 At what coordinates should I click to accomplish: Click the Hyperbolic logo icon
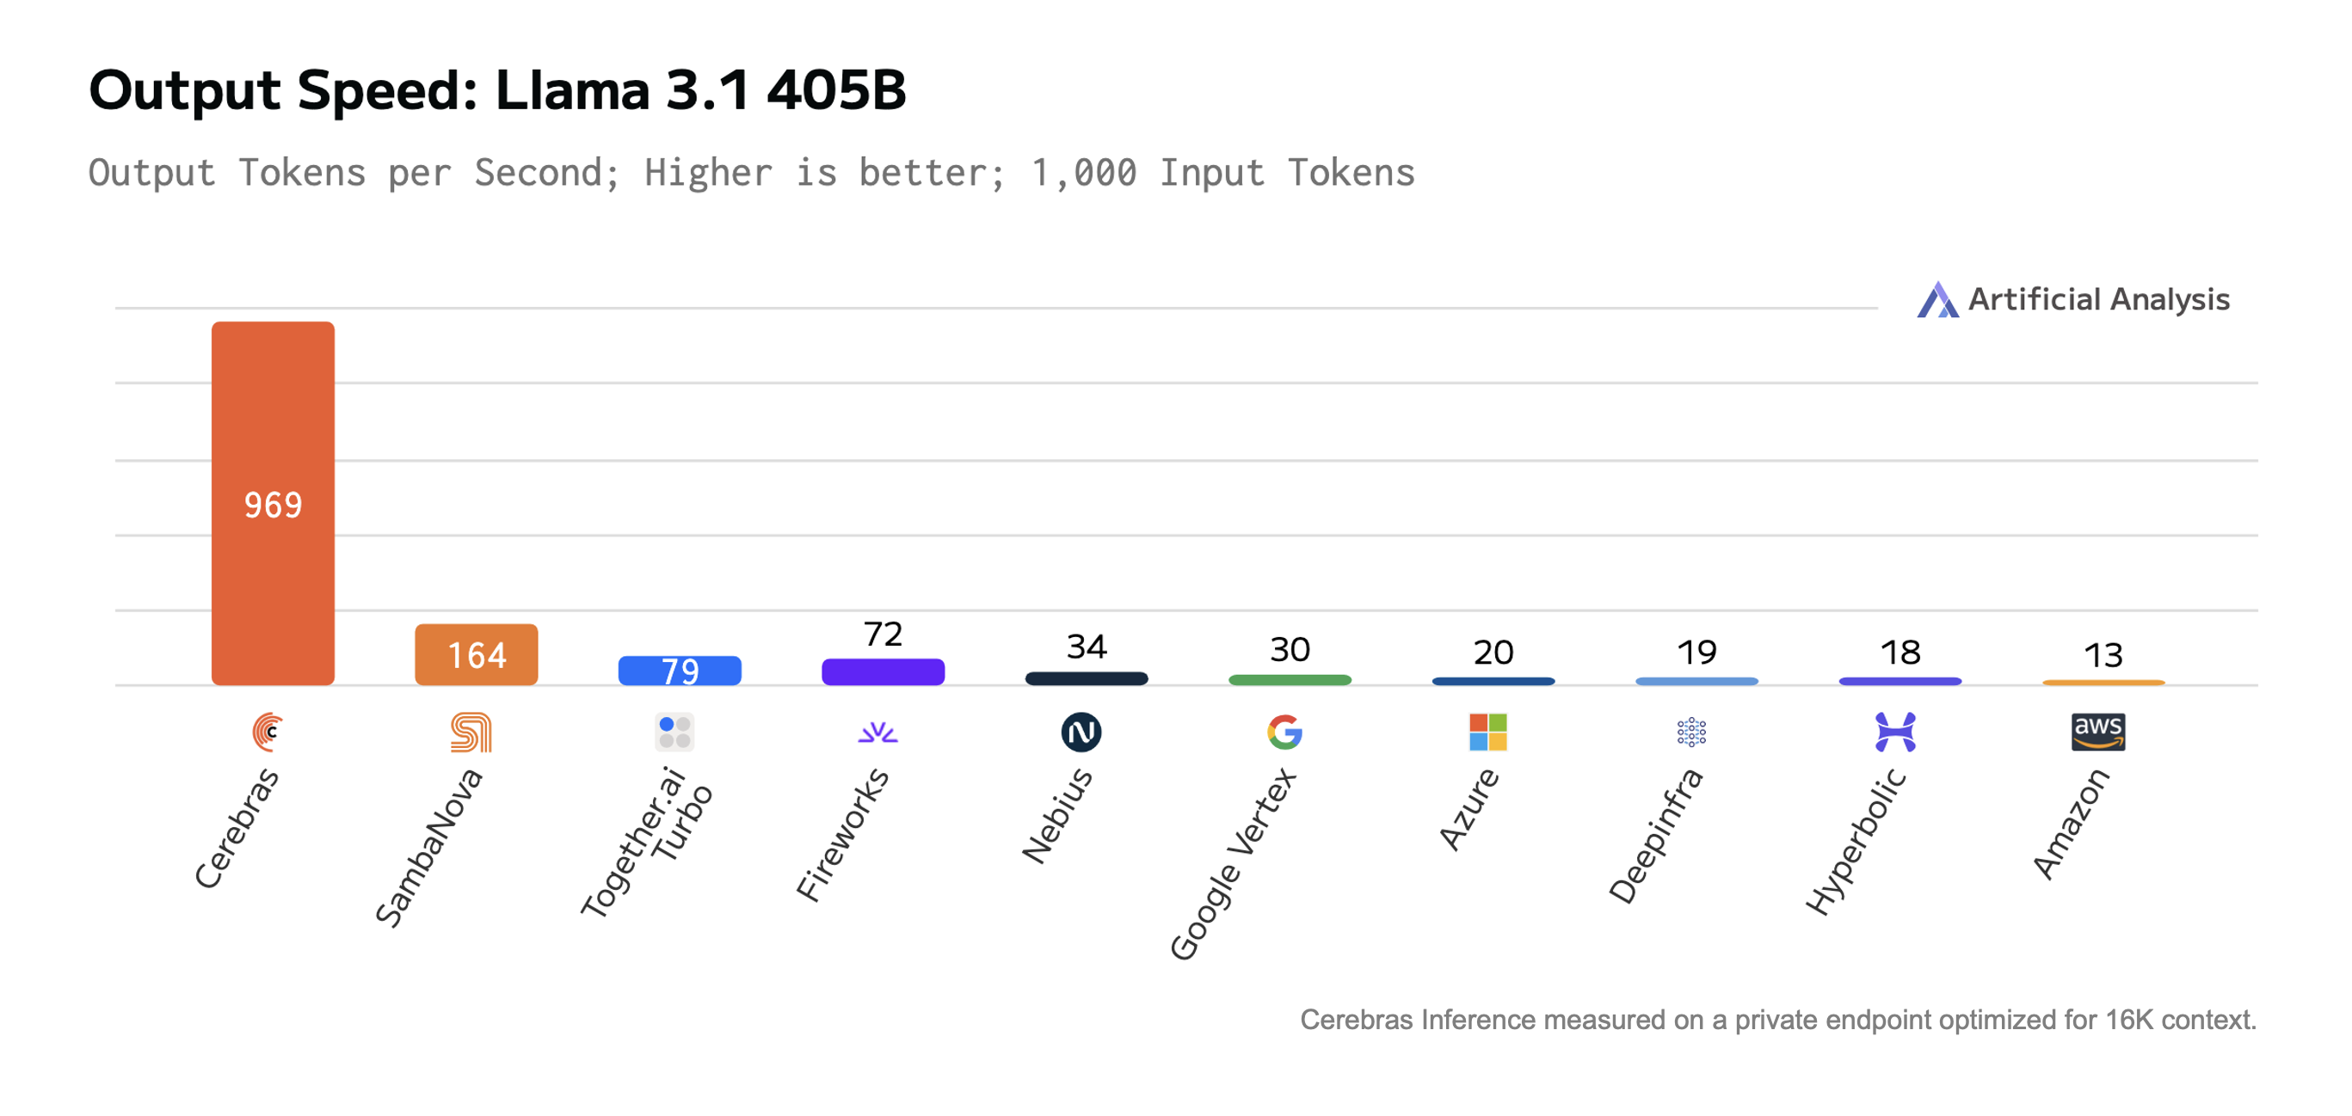(1895, 732)
